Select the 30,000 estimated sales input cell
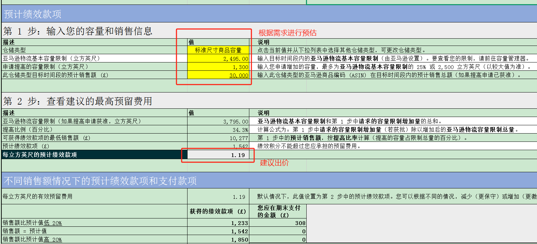 tap(218, 75)
